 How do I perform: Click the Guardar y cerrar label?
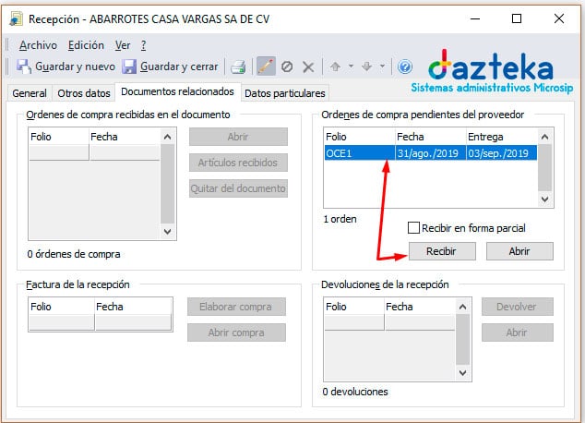point(179,66)
